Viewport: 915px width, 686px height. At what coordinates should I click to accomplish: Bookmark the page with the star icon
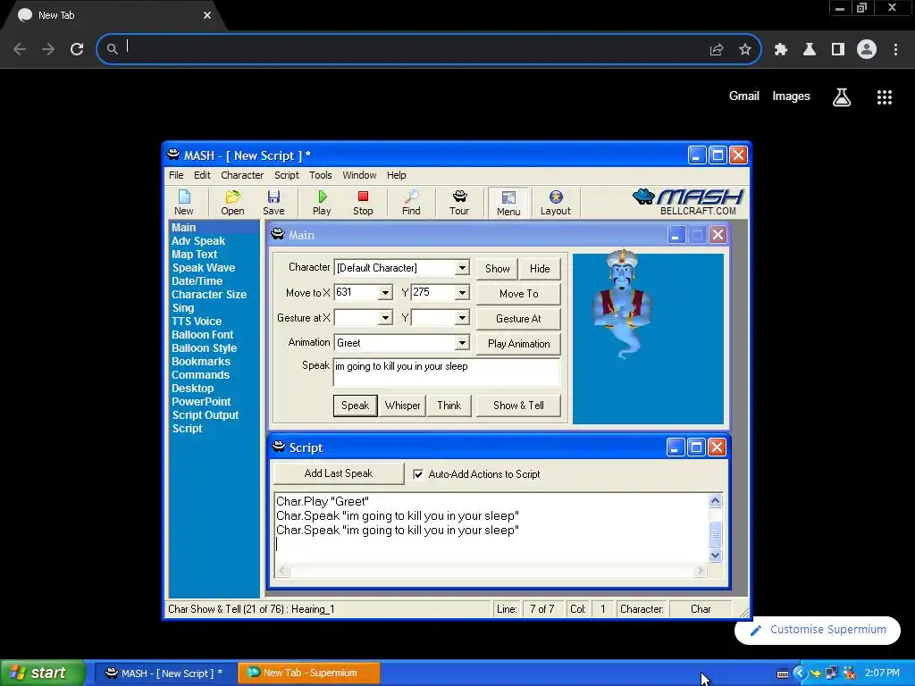pyautogui.click(x=744, y=50)
